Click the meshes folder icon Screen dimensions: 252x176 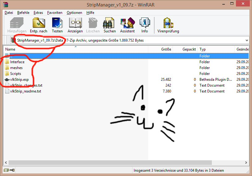[x=7, y=68]
